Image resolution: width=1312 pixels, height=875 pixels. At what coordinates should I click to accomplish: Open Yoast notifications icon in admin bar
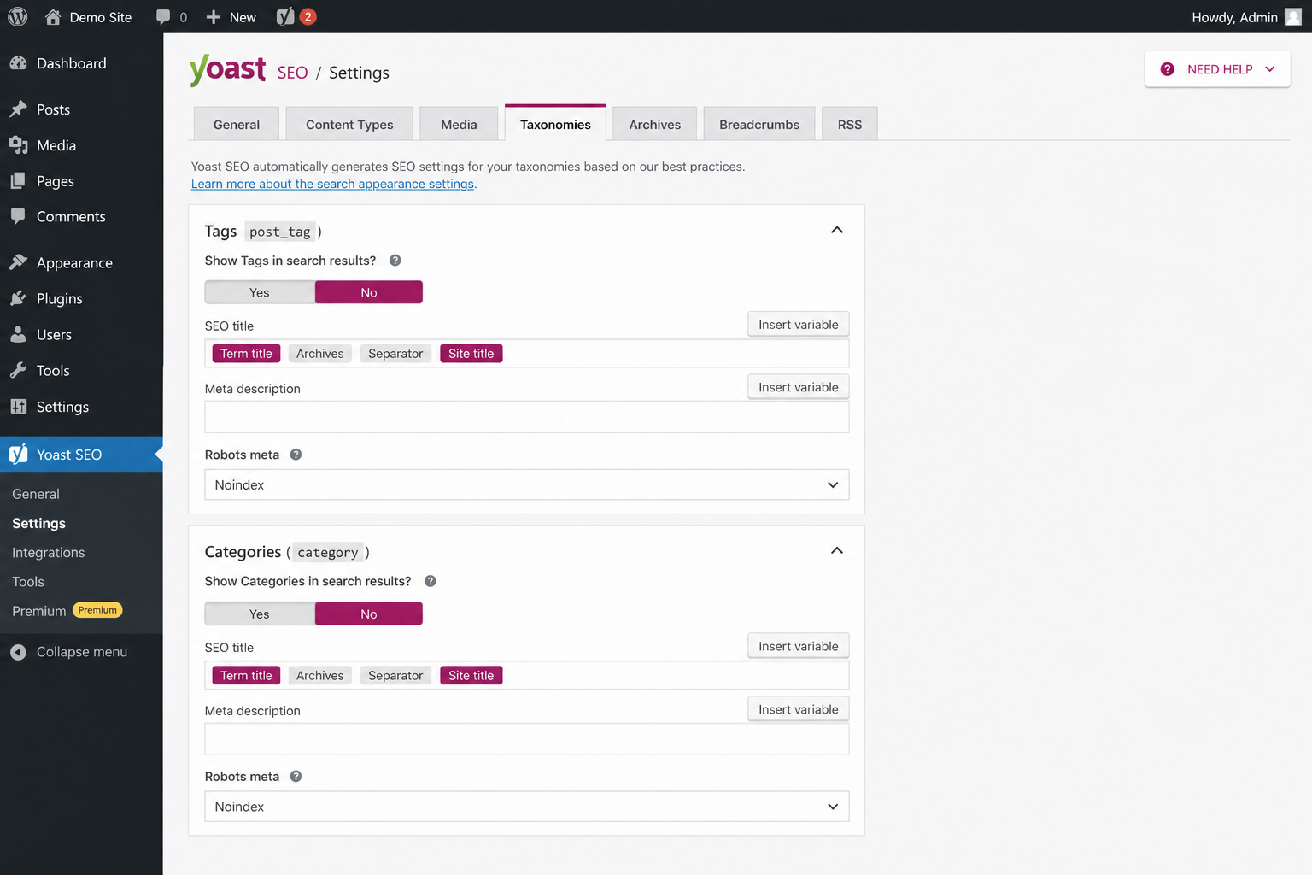(286, 16)
